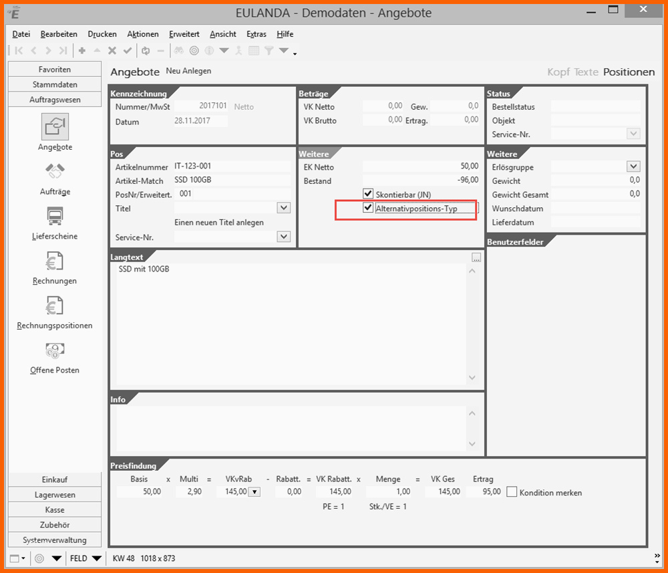Click the target icon in status bar
This screenshot has height=573, width=668.
(x=39, y=558)
